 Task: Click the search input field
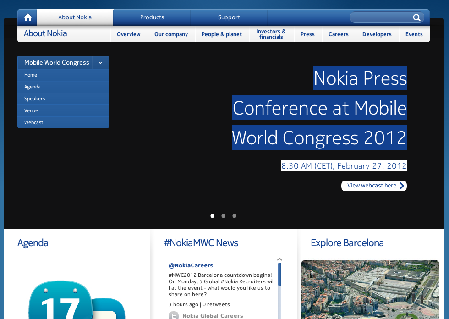(382, 18)
